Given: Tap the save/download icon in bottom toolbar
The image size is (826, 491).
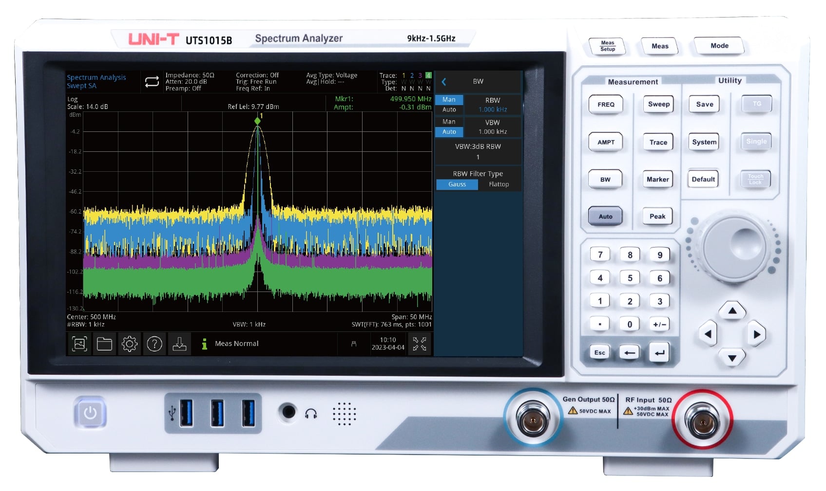Looking at the screenshot, I should [179, 344].
